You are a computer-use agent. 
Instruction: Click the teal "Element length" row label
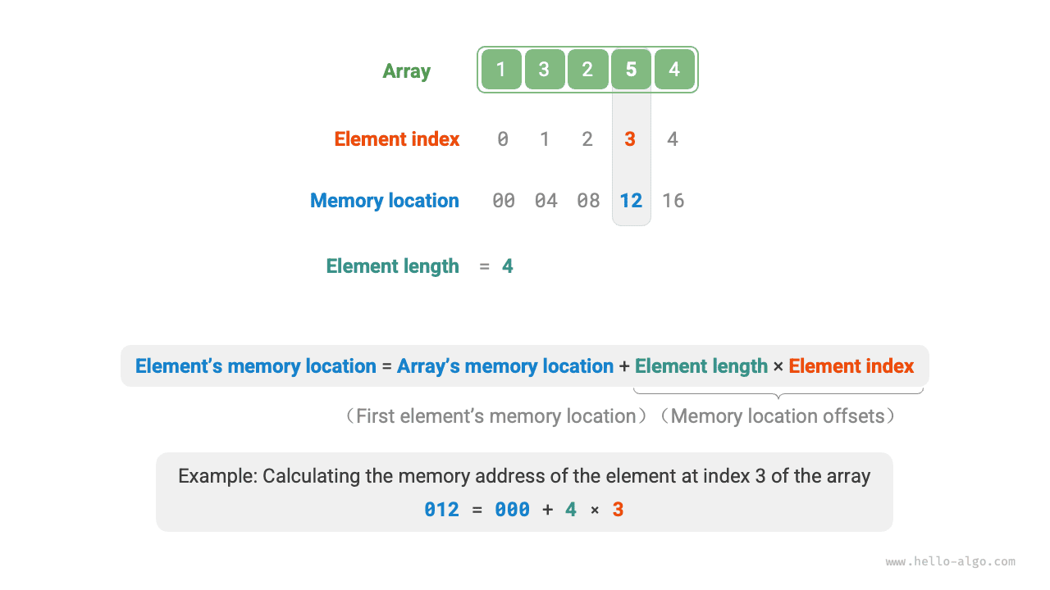pyautogui.click(x=392, y=266)
